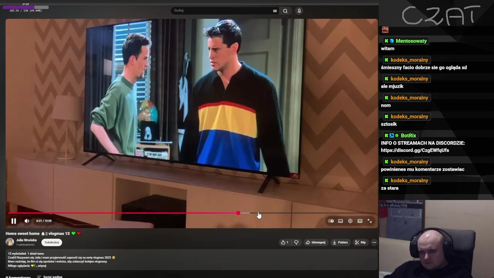Viewport: 494px width, 278px height.
Task: Switch to theater mode
Action: (x=360, y=221)
